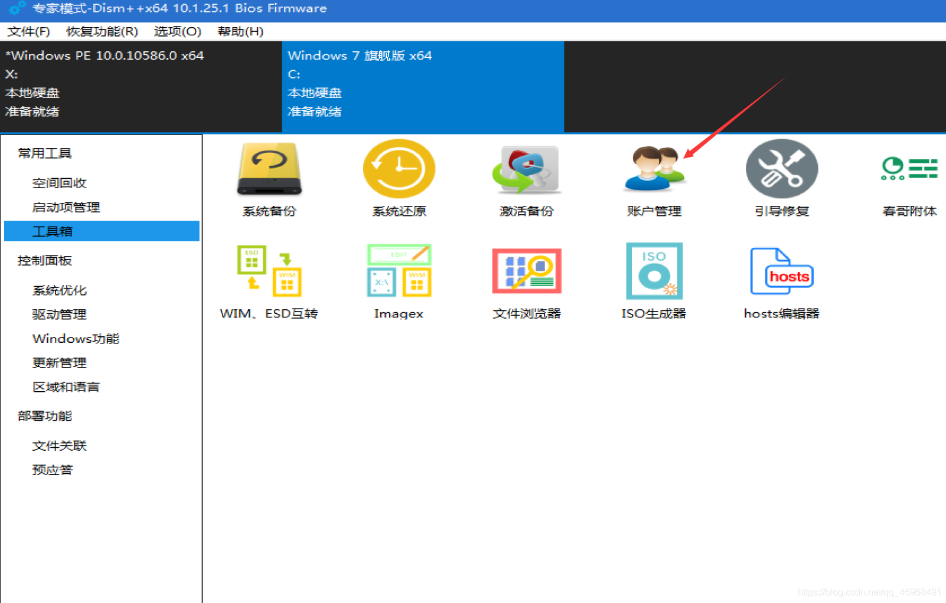Click the 部署功能 section header

(x=44, y=416)
